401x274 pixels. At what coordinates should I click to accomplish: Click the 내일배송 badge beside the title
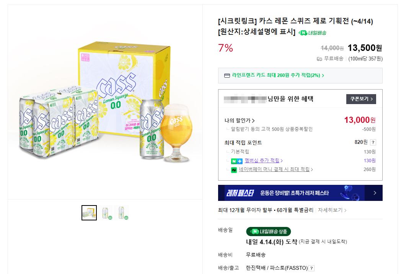[312, 33]
